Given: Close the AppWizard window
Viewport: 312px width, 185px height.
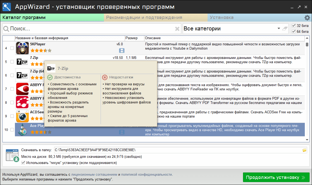Looking at the screenshot, I should 306,7.
